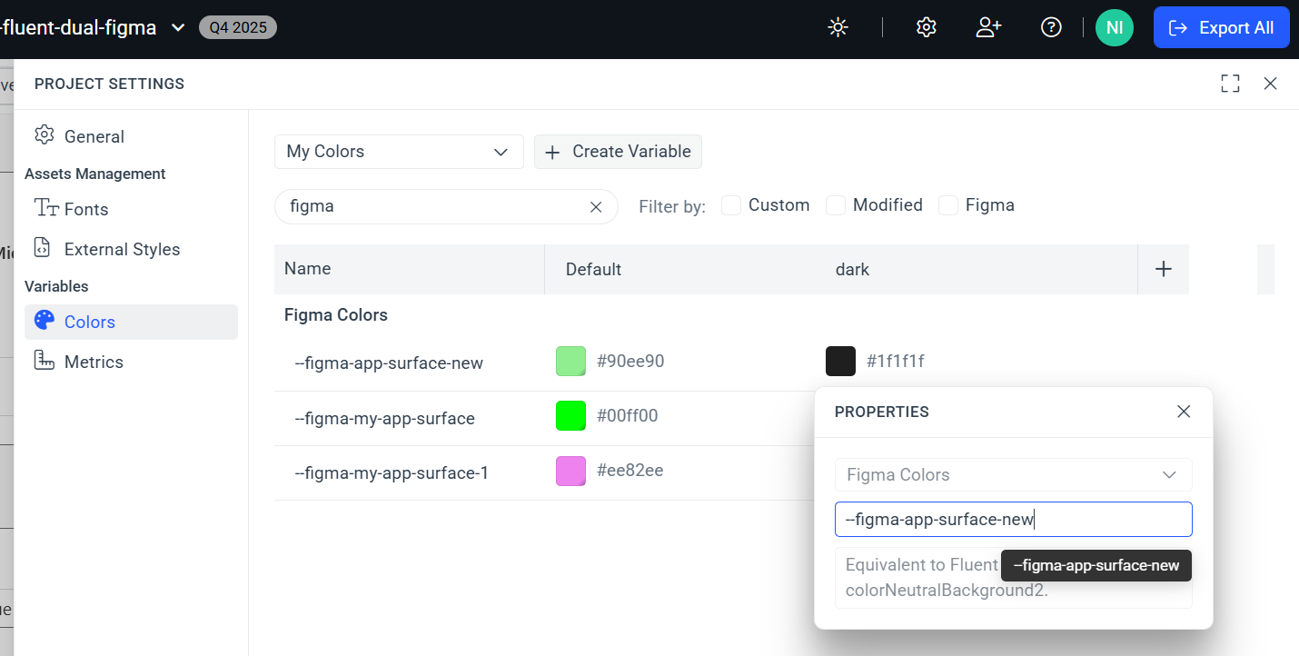Expand Project Settings to fullscreen
This screenshot has height=656, width=1299.
(x=1230, y=84)
